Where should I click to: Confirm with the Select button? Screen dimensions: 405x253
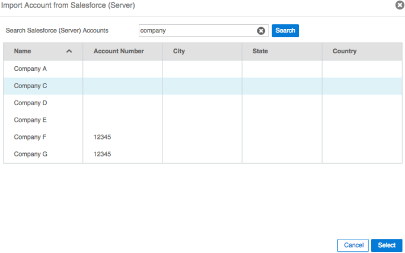pos(387,245)
